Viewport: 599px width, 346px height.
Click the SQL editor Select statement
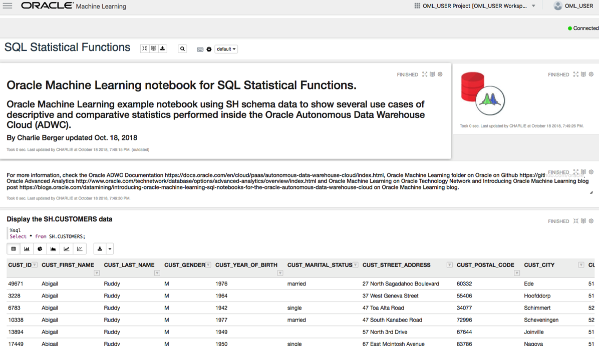click(48, 236)
